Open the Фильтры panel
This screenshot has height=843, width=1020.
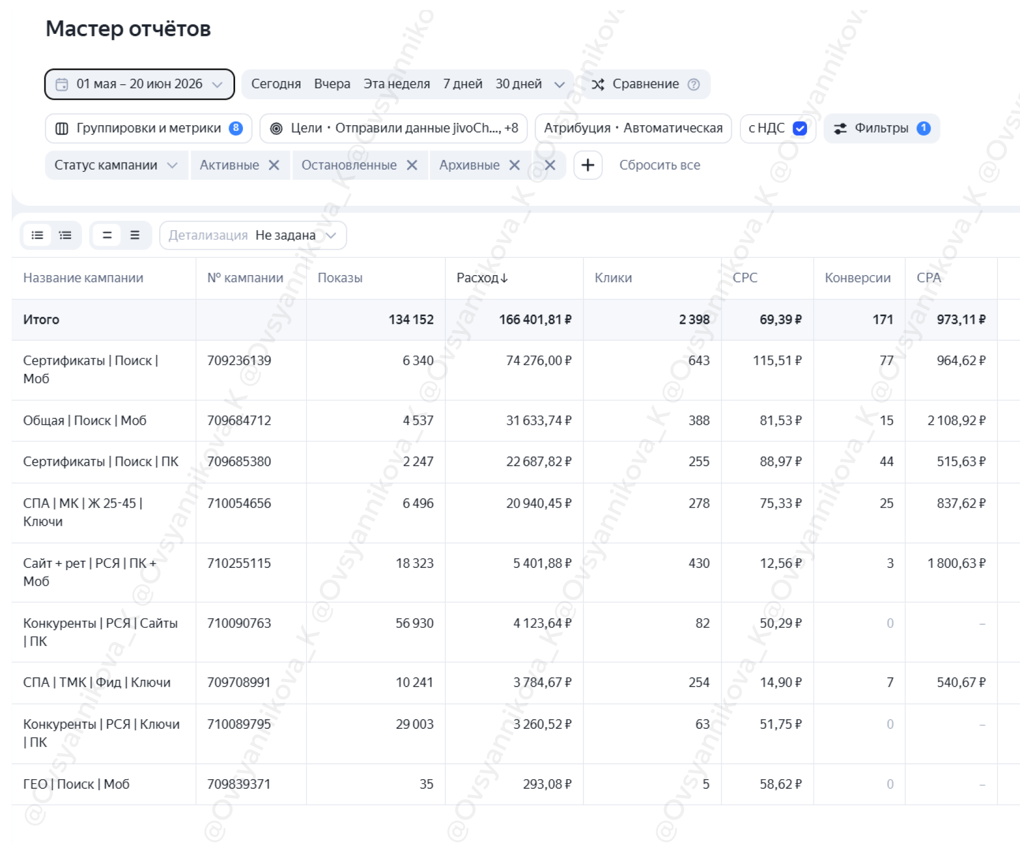881,129
